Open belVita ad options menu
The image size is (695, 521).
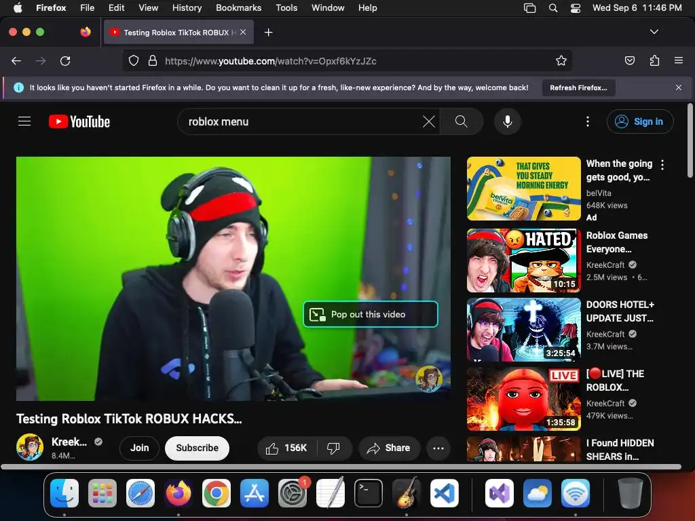(x=662, y=165)
